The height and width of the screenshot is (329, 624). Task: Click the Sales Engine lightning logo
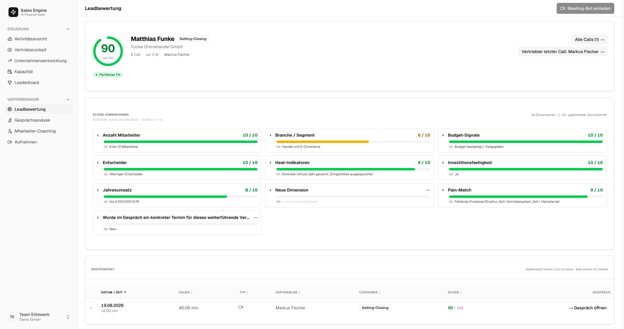pyautogui.click(x=13, y=12)
